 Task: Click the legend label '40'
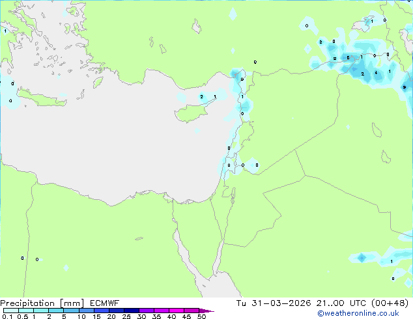[171, 316]
